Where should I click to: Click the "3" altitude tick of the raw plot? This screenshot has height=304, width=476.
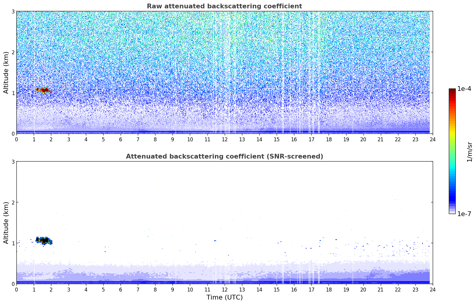(x=13, y=12)
